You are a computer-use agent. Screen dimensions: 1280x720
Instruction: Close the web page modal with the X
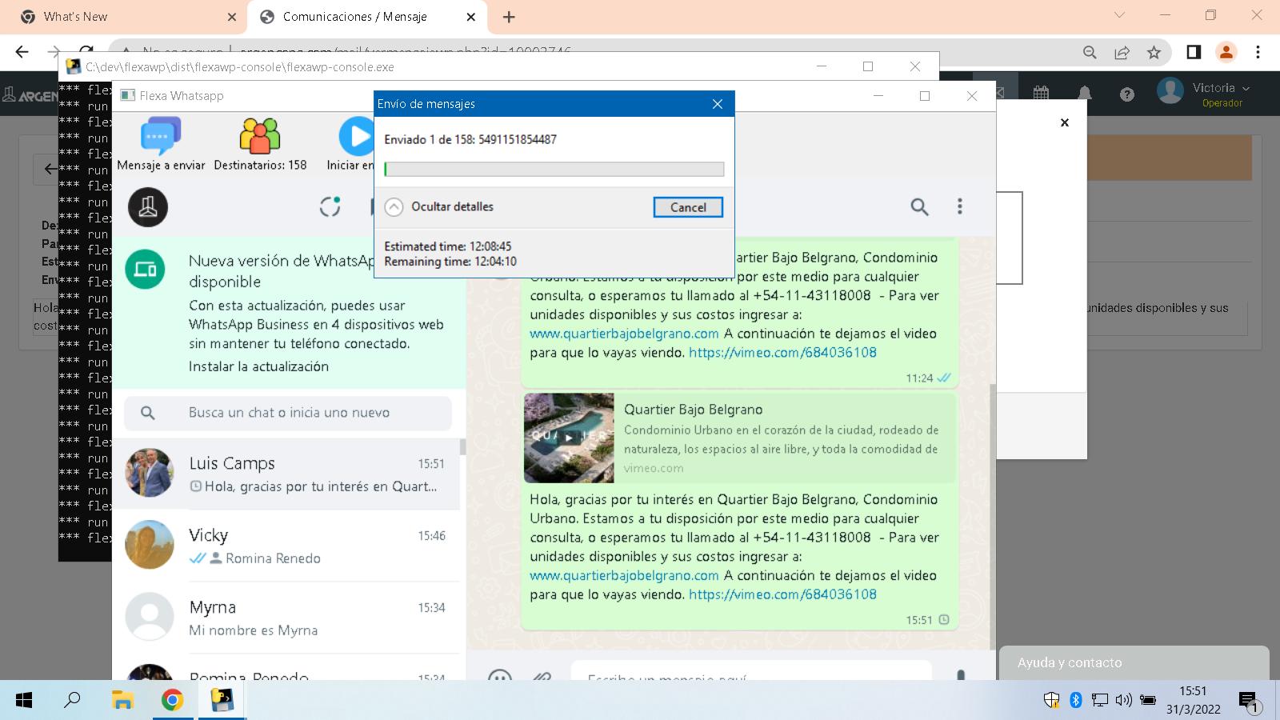1065,122
